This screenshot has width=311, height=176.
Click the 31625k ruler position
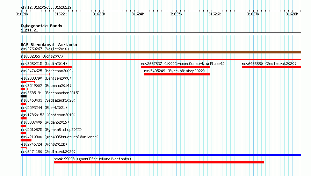(x=176, y=14)
